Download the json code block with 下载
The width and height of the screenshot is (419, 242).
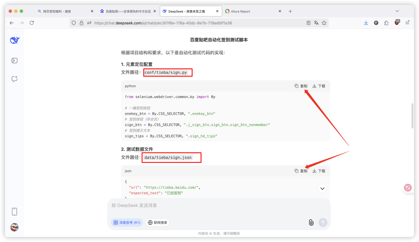tap(319, 171)
